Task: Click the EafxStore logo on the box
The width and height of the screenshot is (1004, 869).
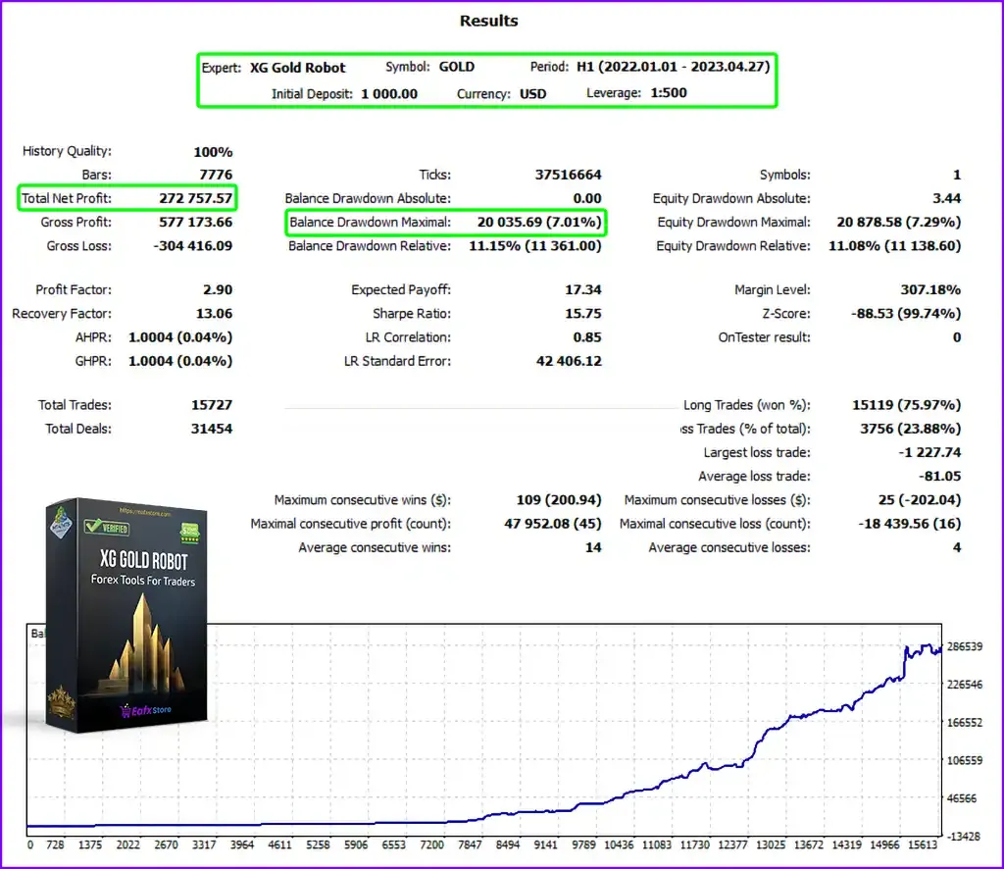Action: click(146, 709)
